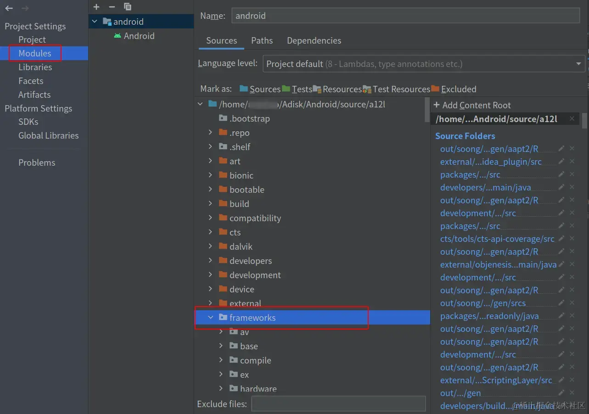Viewport: 589px width, 414px height.
Task: Add a new module with plus icon
Action: point(96,6)
